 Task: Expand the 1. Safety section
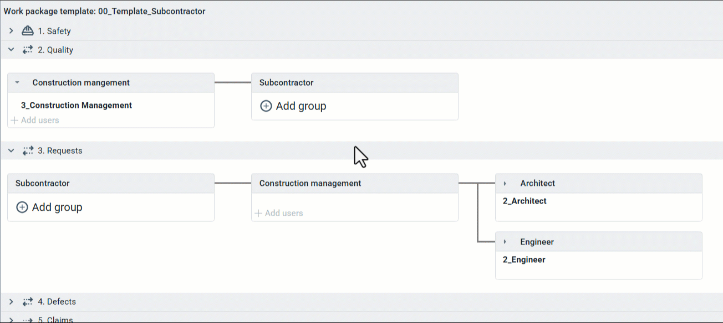coord(11,31)
